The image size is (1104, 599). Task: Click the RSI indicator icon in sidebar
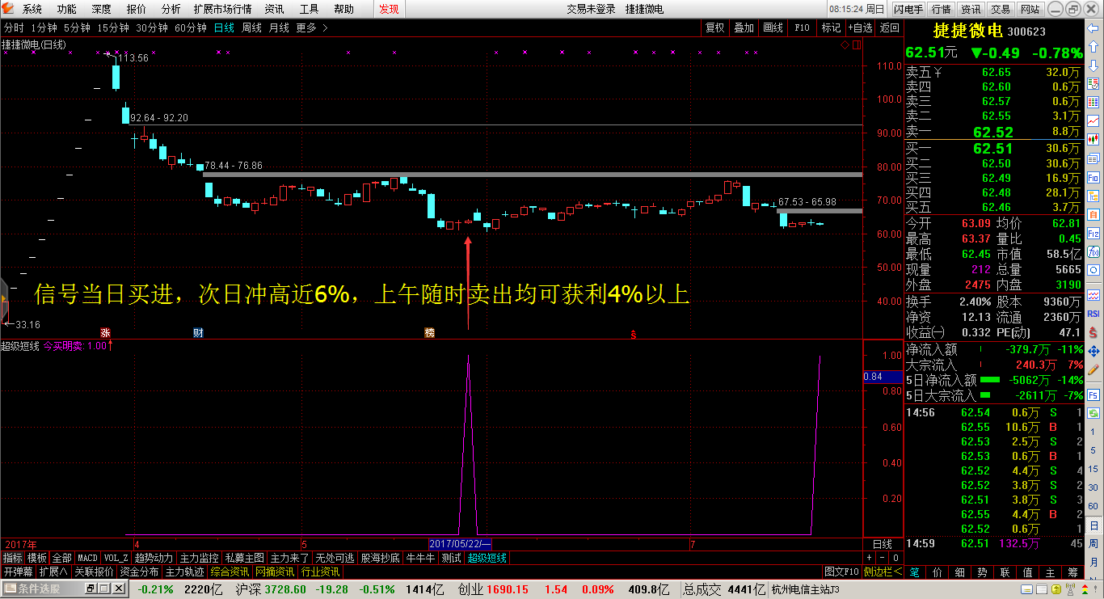1093,314
